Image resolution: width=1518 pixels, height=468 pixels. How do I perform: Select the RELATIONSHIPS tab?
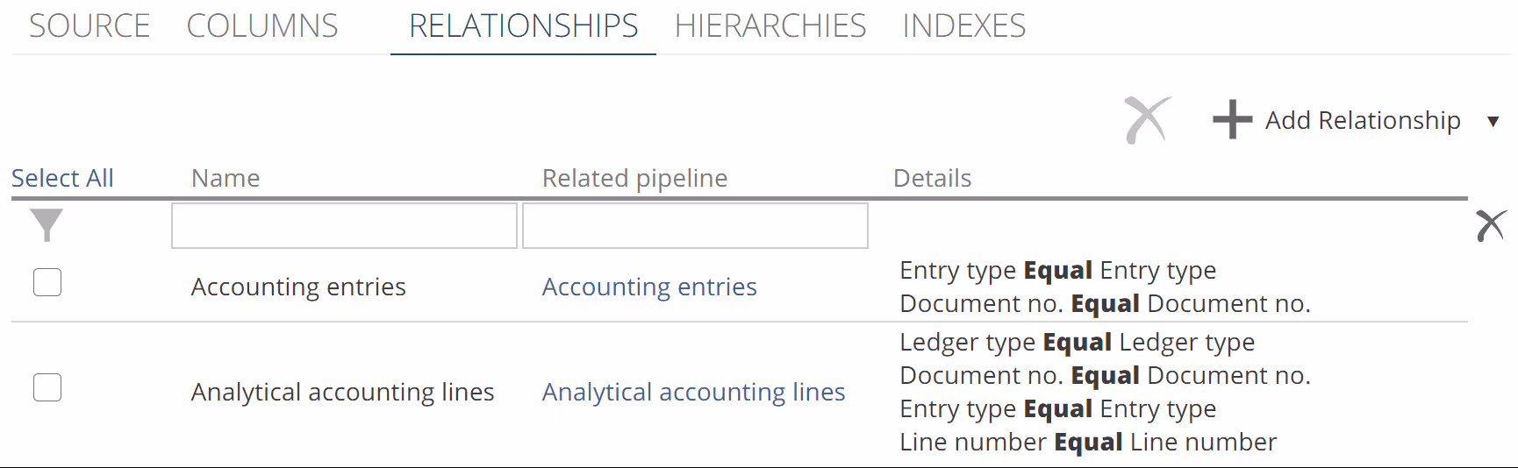pyautogui.click(x=523, y=26)
